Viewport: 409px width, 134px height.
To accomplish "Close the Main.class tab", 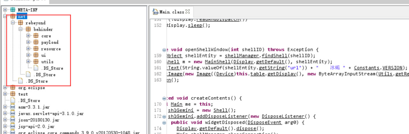I will (188, 12).
